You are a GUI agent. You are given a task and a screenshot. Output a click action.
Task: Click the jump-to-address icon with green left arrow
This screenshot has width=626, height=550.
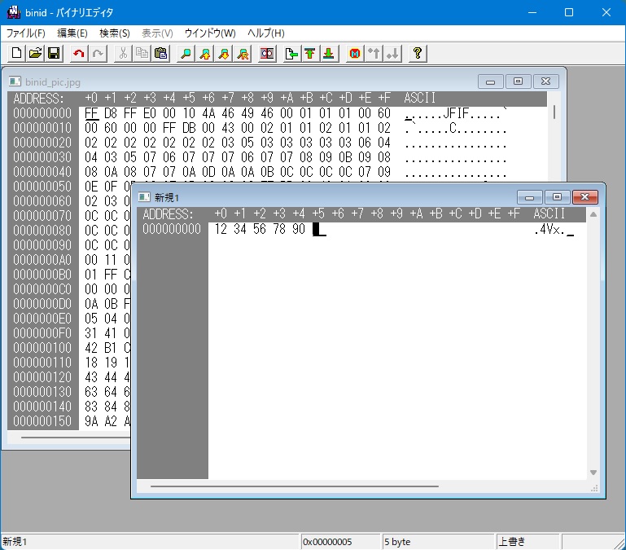tap(291, 53)
